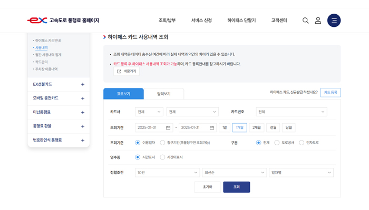
Task: Click the end date field 2025-01-31
Action: (x=198, y=127)
